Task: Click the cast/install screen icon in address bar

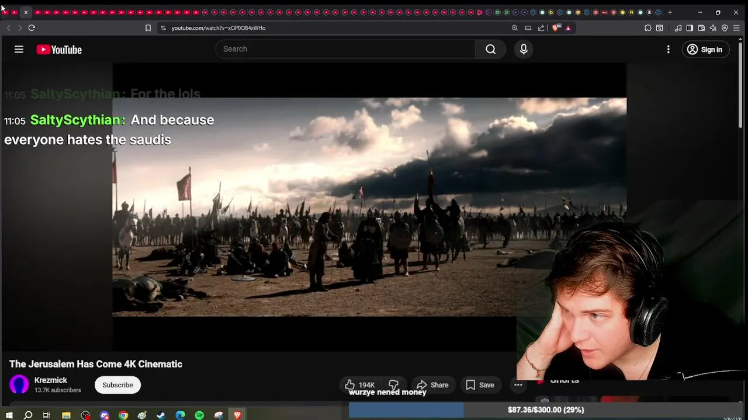Action: click(x=528, y=28)
